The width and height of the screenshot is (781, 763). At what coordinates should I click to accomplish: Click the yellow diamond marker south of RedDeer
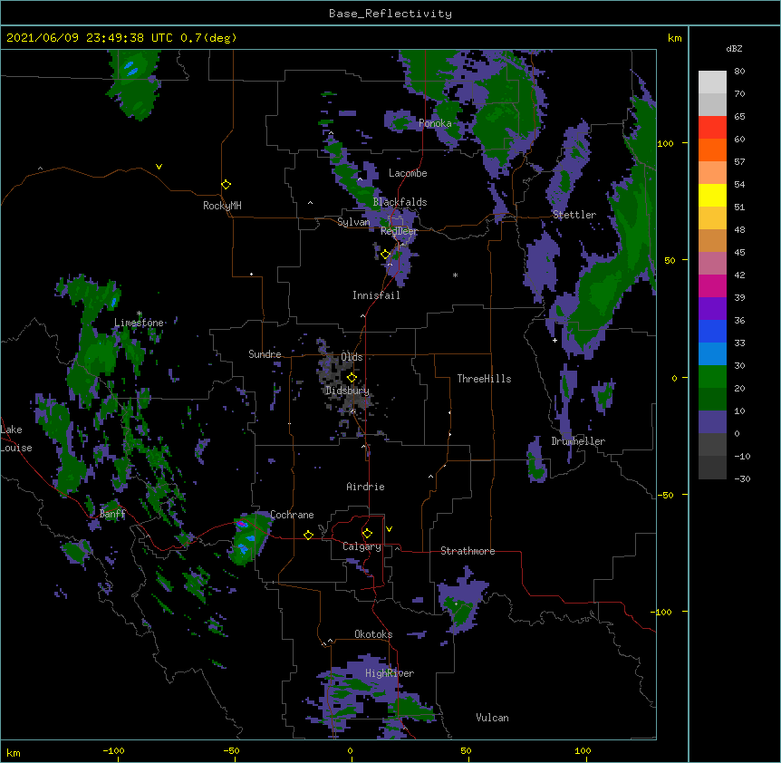[385, 255]
